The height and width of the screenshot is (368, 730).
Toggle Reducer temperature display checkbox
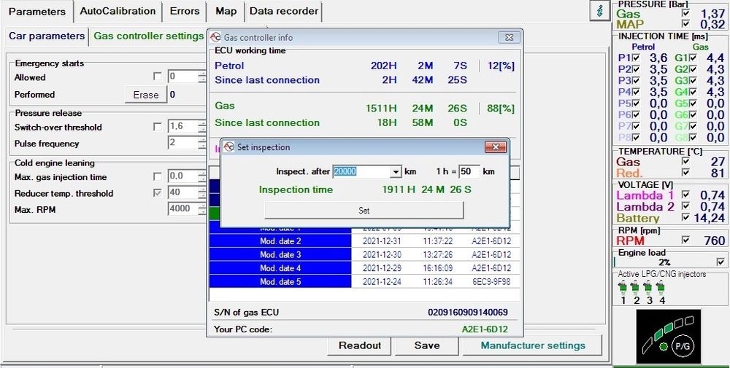pos(685,173)
